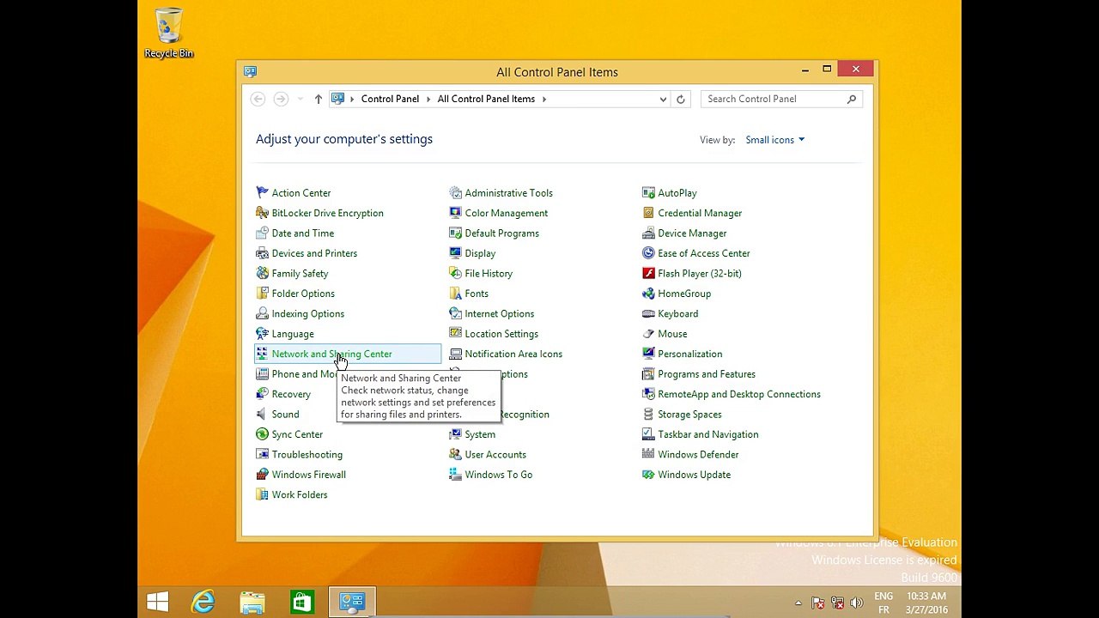Launch Internet Explorer from the taskbar
The width and height of the screenshot is (1099, 618).
click(x=203, y=602)
